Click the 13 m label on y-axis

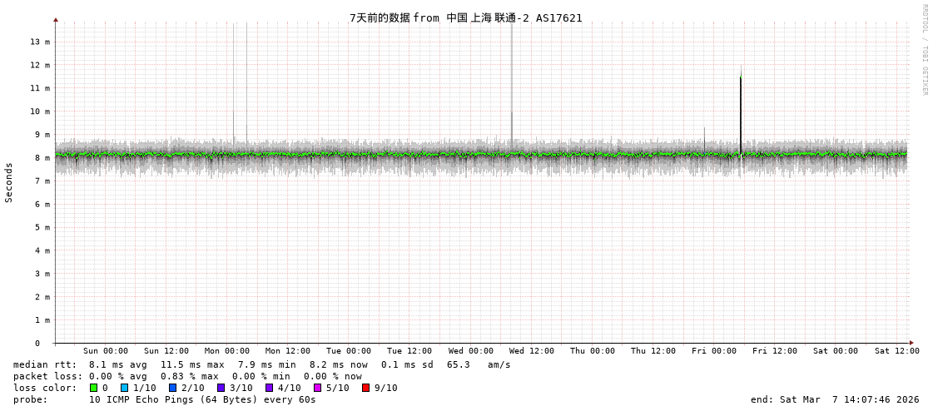[40, 42]
